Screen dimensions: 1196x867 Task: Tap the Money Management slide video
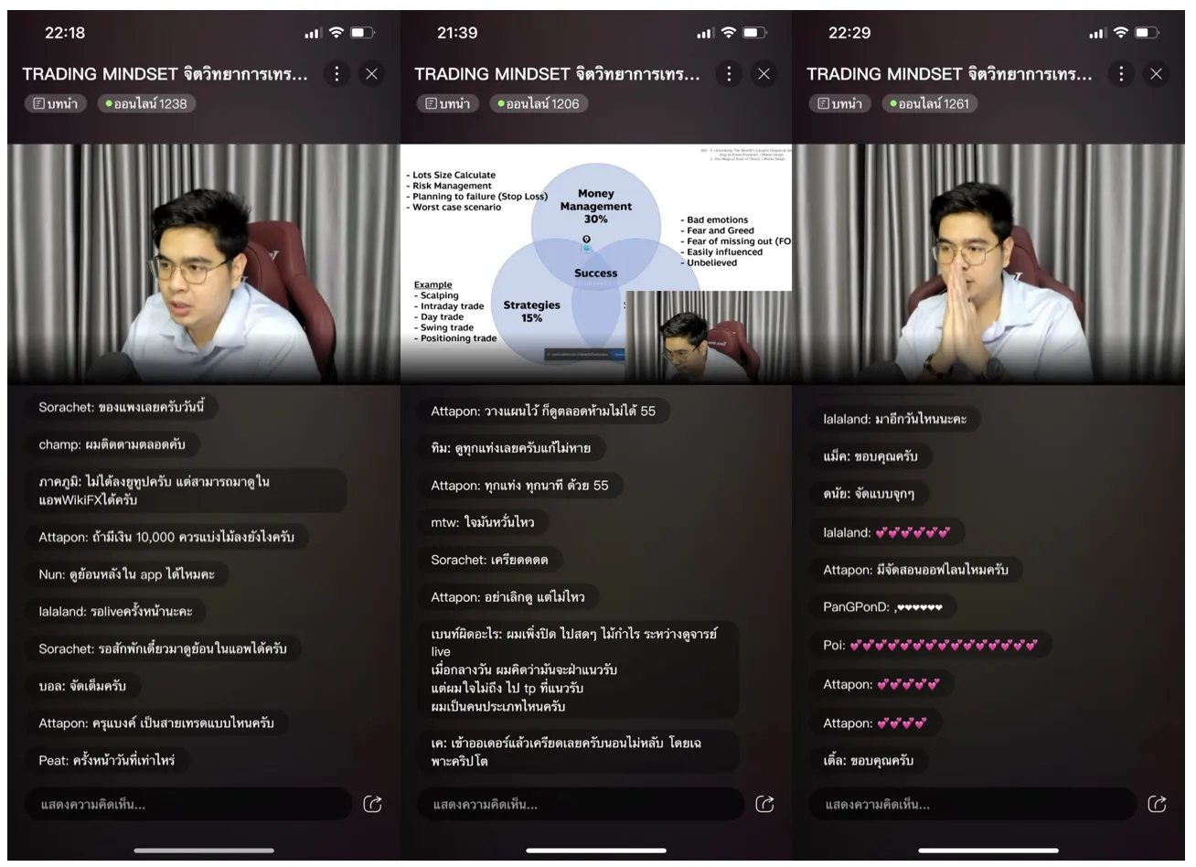click(596, 263)
